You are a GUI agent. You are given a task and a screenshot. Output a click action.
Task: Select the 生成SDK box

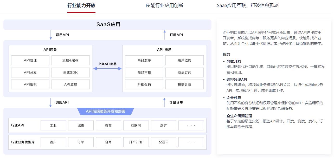point(70,73)
